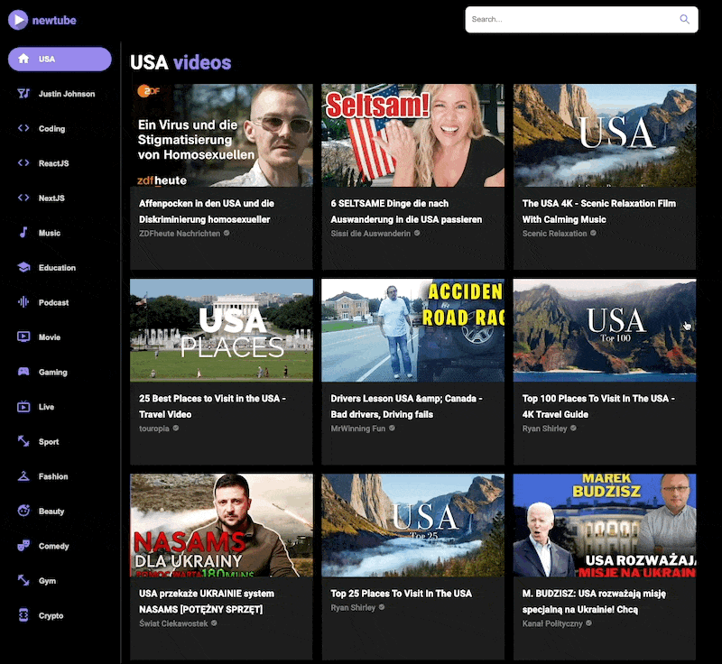722x664 pixels.
Task: Click the search magnifier icon
Action: coord(684,19)
